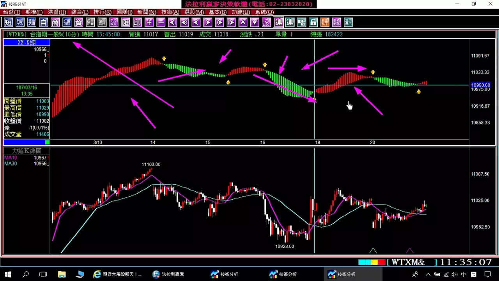Switch to the 期貨大屠殺那天 browser taskbar item
Viewport: 499px width, 281px height.
point(118,274)
